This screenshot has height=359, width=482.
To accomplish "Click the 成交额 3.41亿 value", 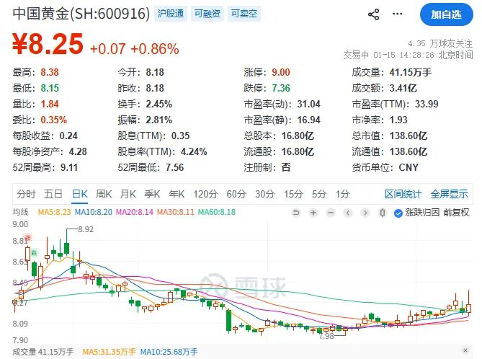I will (x=403, y=88).
